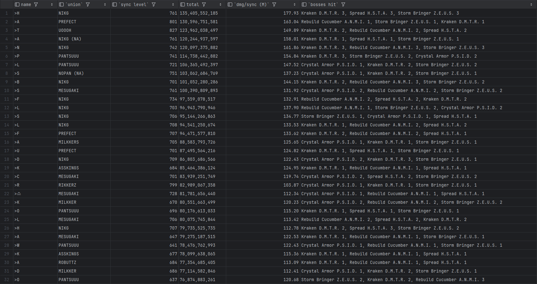Click the dmg/sync value 120.68

tap(291, 280)
